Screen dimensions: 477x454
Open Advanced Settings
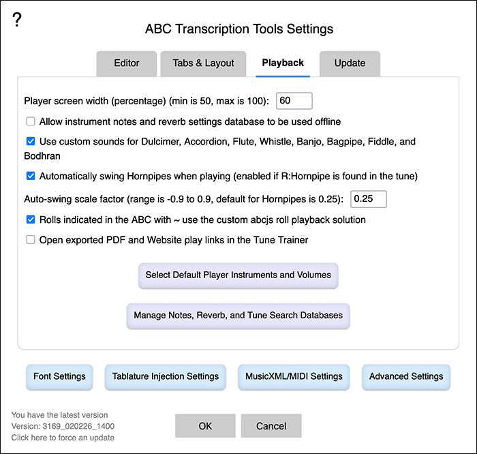point(406,376)
